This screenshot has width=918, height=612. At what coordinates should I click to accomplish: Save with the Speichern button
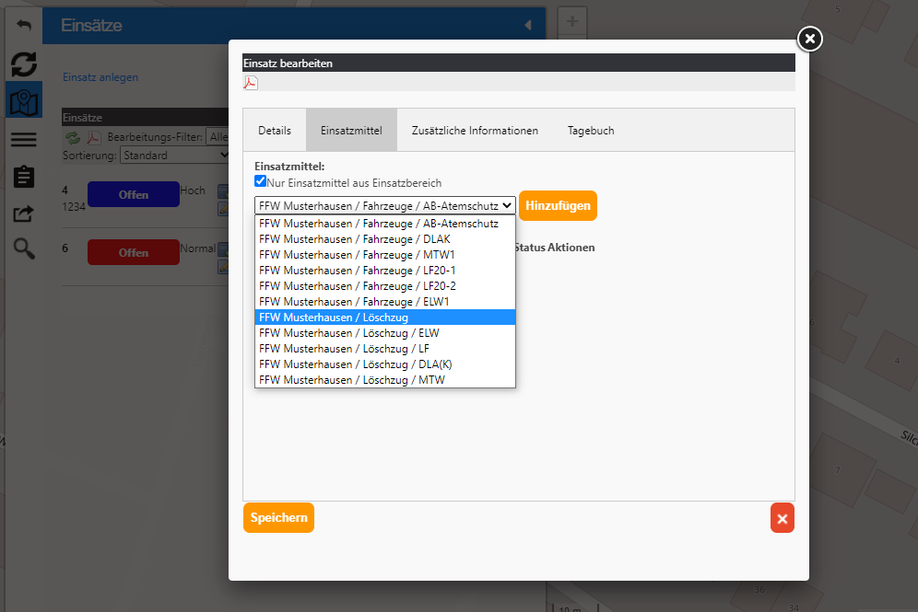[278, 518]
